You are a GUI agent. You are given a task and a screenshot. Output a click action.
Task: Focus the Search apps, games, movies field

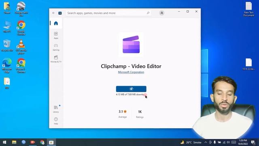tap(108, 13)
